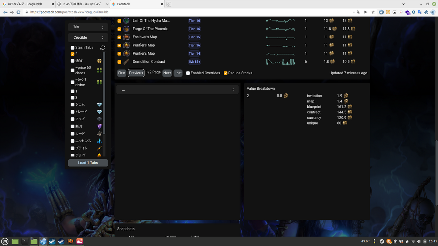Click the Enslaver's Map item icon
The image size is (438, 246).
coord(126,37)
